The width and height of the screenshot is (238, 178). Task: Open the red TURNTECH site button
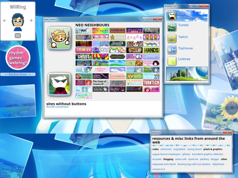coord(151,83)
